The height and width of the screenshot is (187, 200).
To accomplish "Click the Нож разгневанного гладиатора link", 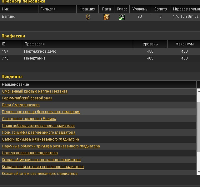I will pos(30,153).
